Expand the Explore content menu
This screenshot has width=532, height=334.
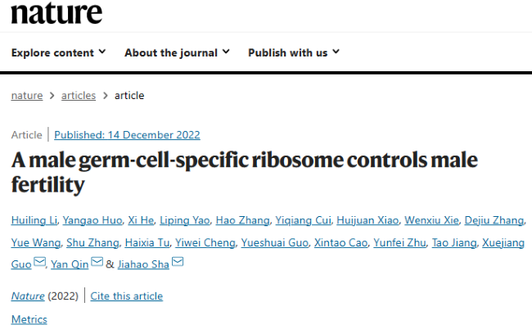pyautogui.click(x=58, y=52)
